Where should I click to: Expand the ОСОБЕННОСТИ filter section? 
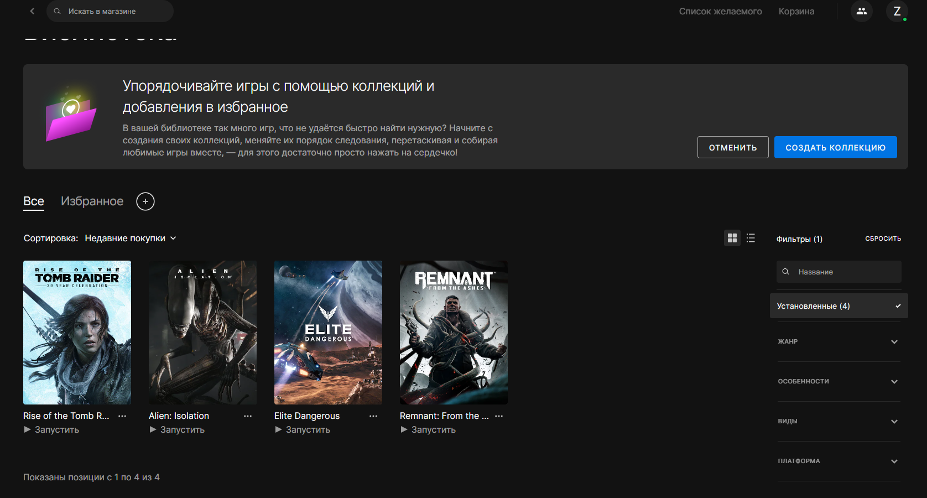pyautogui.click(x=839, y=381)
